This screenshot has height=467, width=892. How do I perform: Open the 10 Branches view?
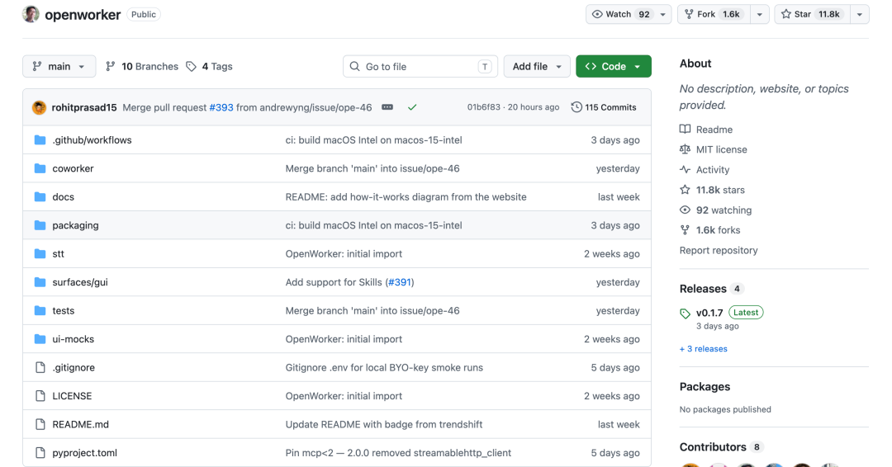[x=142, y=67]
